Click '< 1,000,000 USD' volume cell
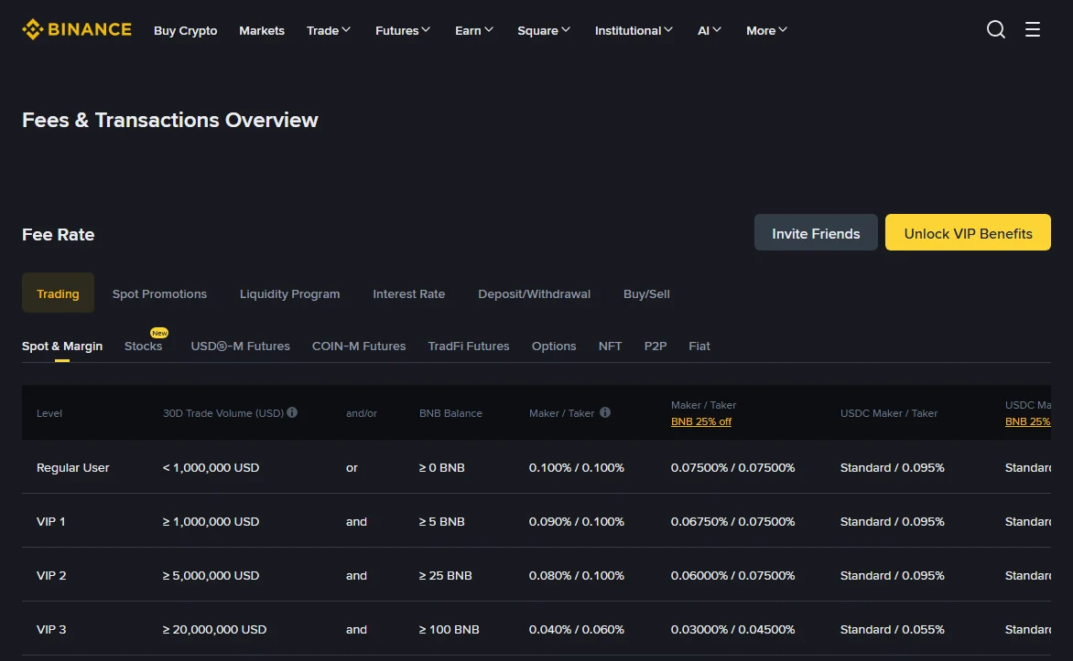The height and width of the screenshot is (661, 1073). click(x=211, y=467)
